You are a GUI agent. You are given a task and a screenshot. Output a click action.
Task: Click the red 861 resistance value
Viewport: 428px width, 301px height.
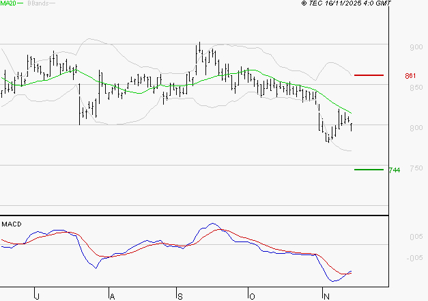point(410,76)
